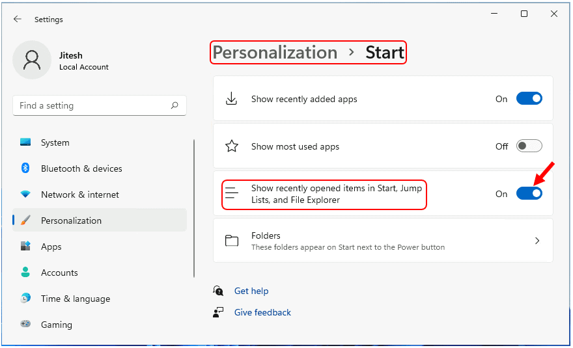Click the star icon for most used apps

tap(232, 146)
